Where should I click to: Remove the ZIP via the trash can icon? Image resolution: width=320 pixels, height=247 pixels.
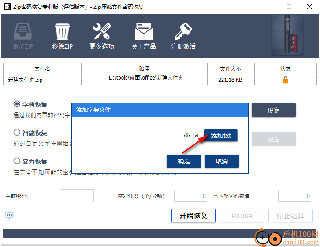(62, 31)
